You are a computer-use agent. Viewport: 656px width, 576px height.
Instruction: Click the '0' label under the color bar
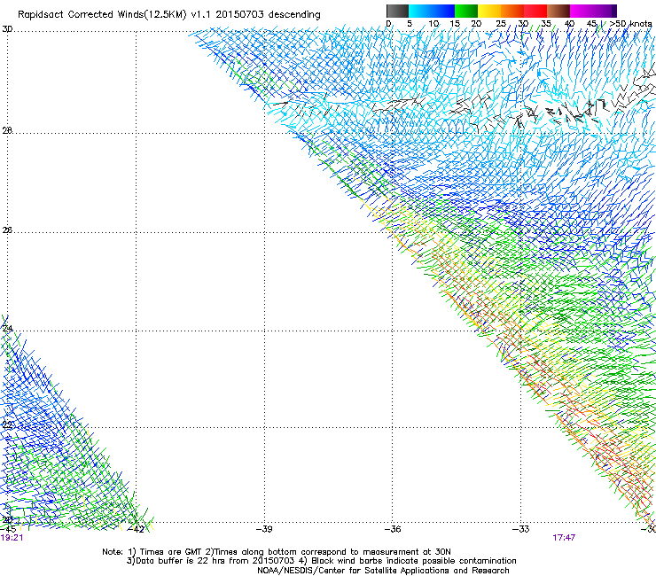[388, 24]
